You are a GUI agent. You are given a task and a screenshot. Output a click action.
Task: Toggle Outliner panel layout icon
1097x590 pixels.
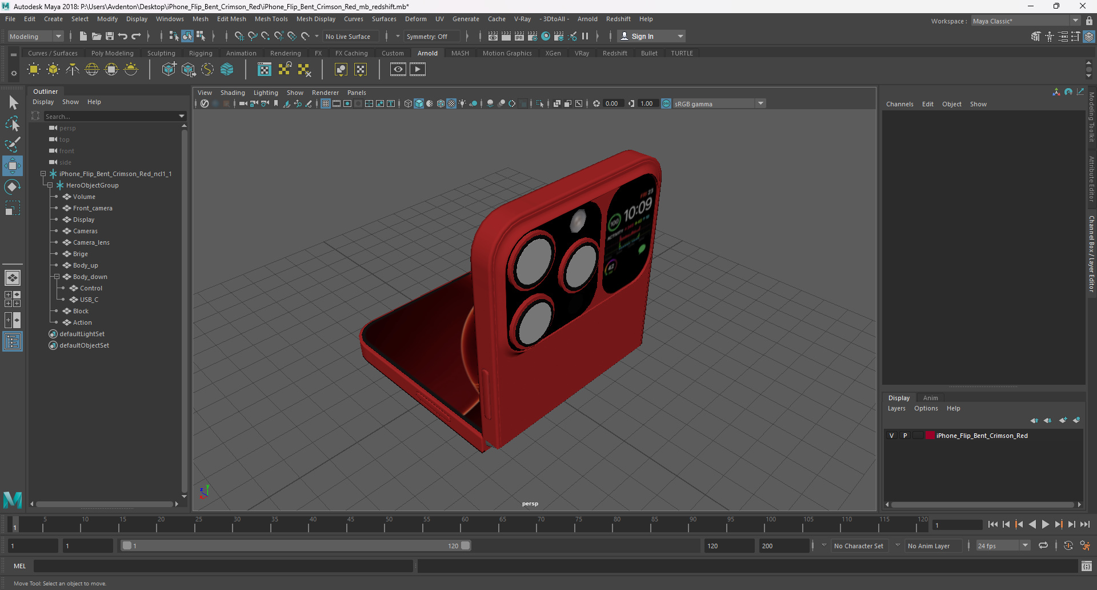(13, 342)
